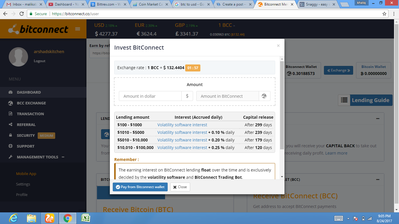The image size is (399, 224).
Task: Collapse the BCC wallet panel minus icon
Action: pyautogui.click(x=378, y=180)
